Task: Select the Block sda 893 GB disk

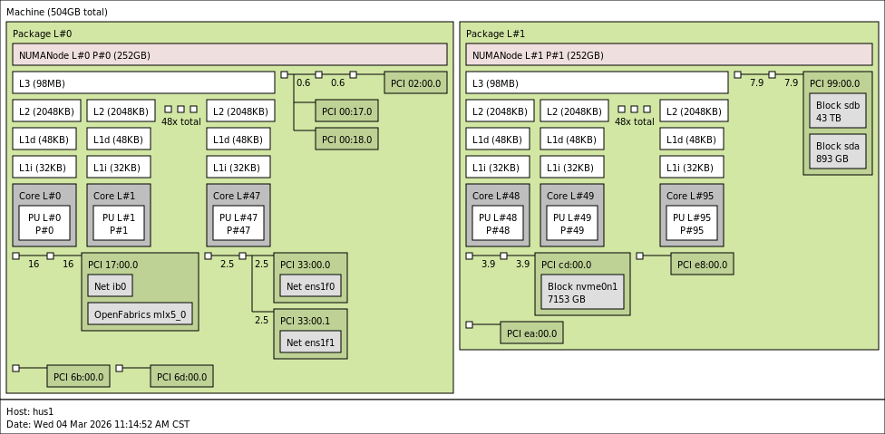Action: click(x=837, y=152)
